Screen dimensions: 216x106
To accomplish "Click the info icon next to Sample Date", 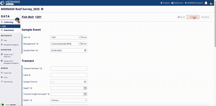I will (37, 51).
